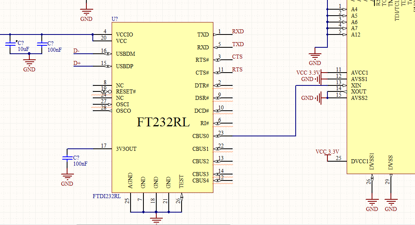Select the CBUS3 pin name
This screenshot has width=415, height=225.
(200, 174)
